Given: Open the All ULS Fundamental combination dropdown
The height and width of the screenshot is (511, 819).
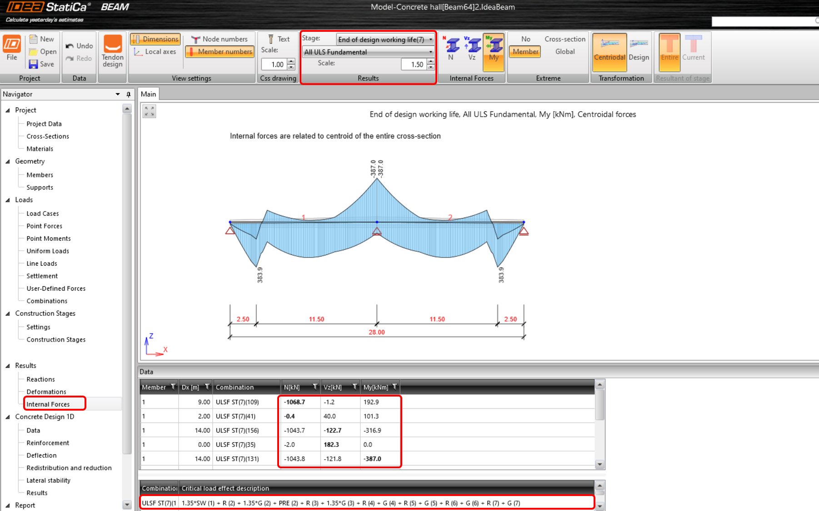Looking at the screenshot, I should click(368, 52).
